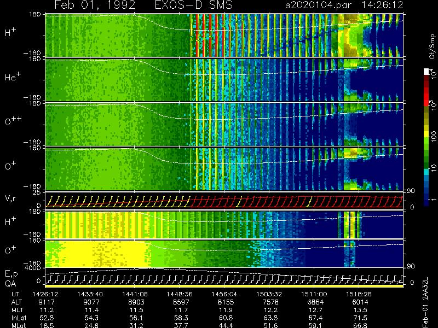Click the cyan band of the colorbar
The image size is (438, 328).
pyautogui.click(x=427, y=172)
